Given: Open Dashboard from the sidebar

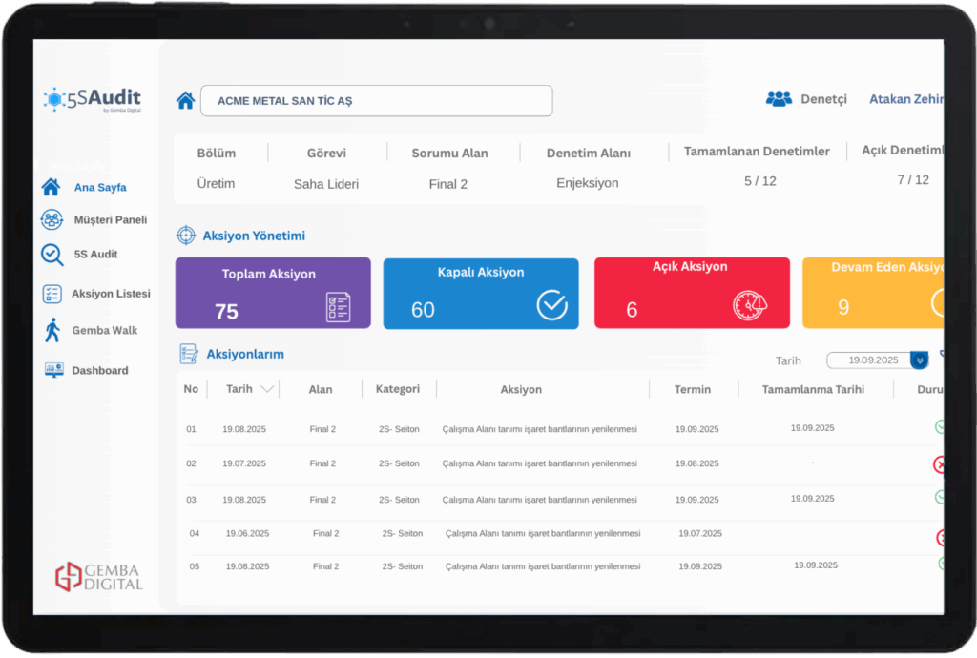Looking at the screenshot, I should click(x=99, y=370).
